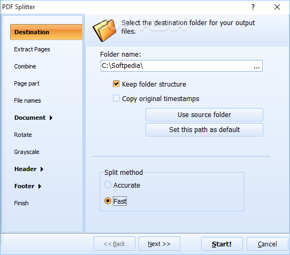Go to the Extract Pages section

32,49
